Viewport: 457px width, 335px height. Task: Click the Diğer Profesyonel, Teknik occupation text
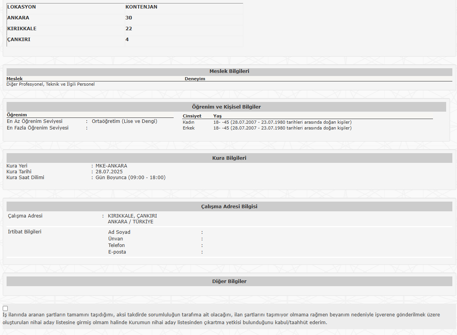50,85
